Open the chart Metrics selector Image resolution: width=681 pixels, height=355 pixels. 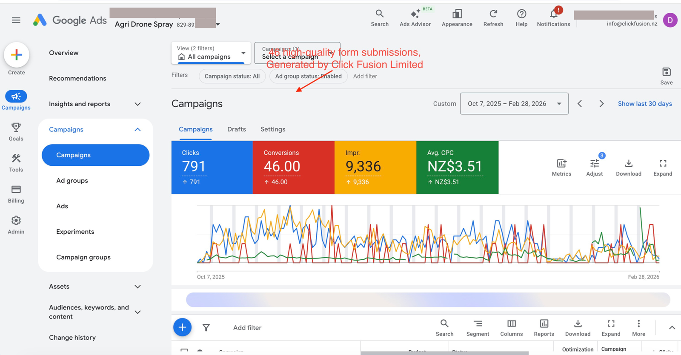561,168
